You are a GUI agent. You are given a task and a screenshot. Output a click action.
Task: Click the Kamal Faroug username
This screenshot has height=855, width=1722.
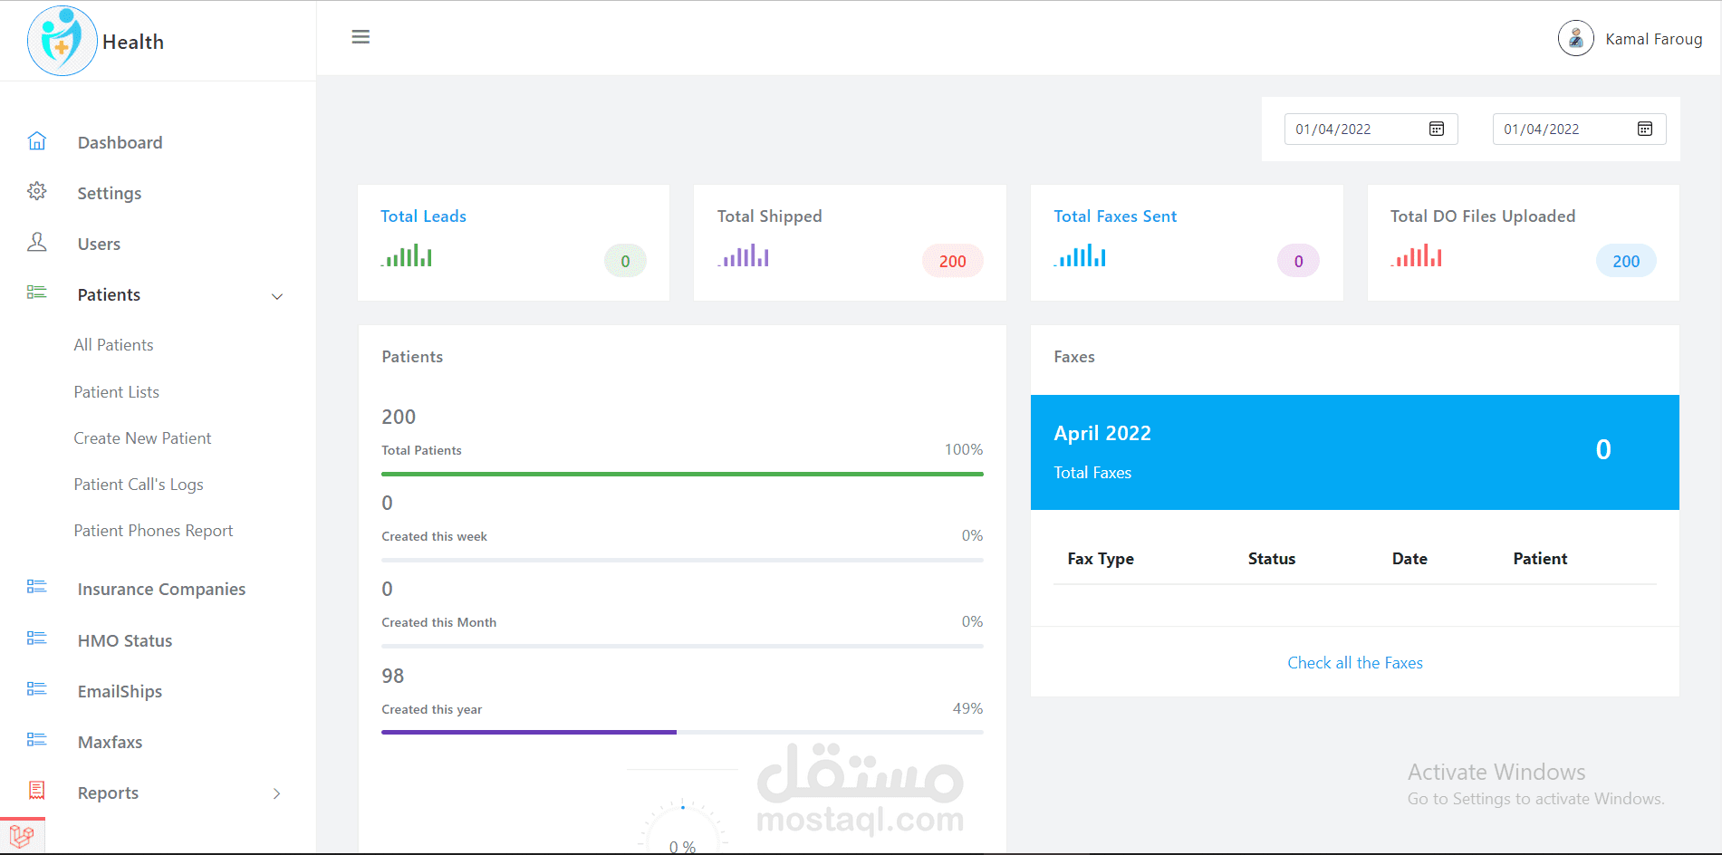(1653, 39)
